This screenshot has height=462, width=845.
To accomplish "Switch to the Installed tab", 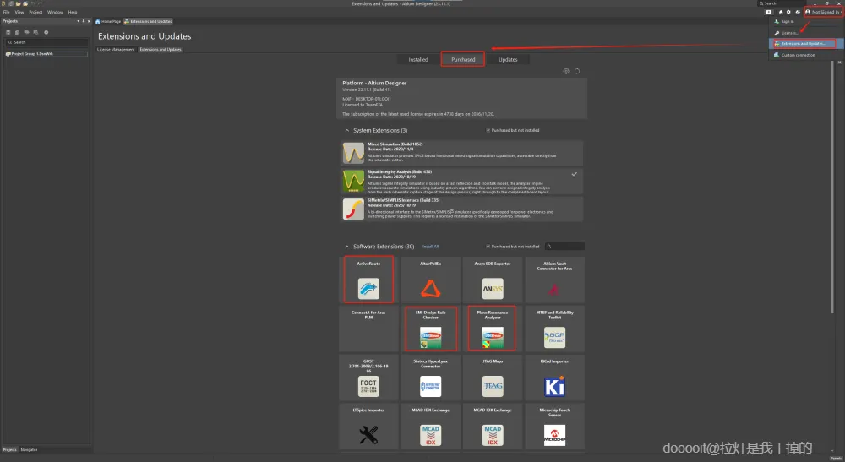I will pos(418,59).
